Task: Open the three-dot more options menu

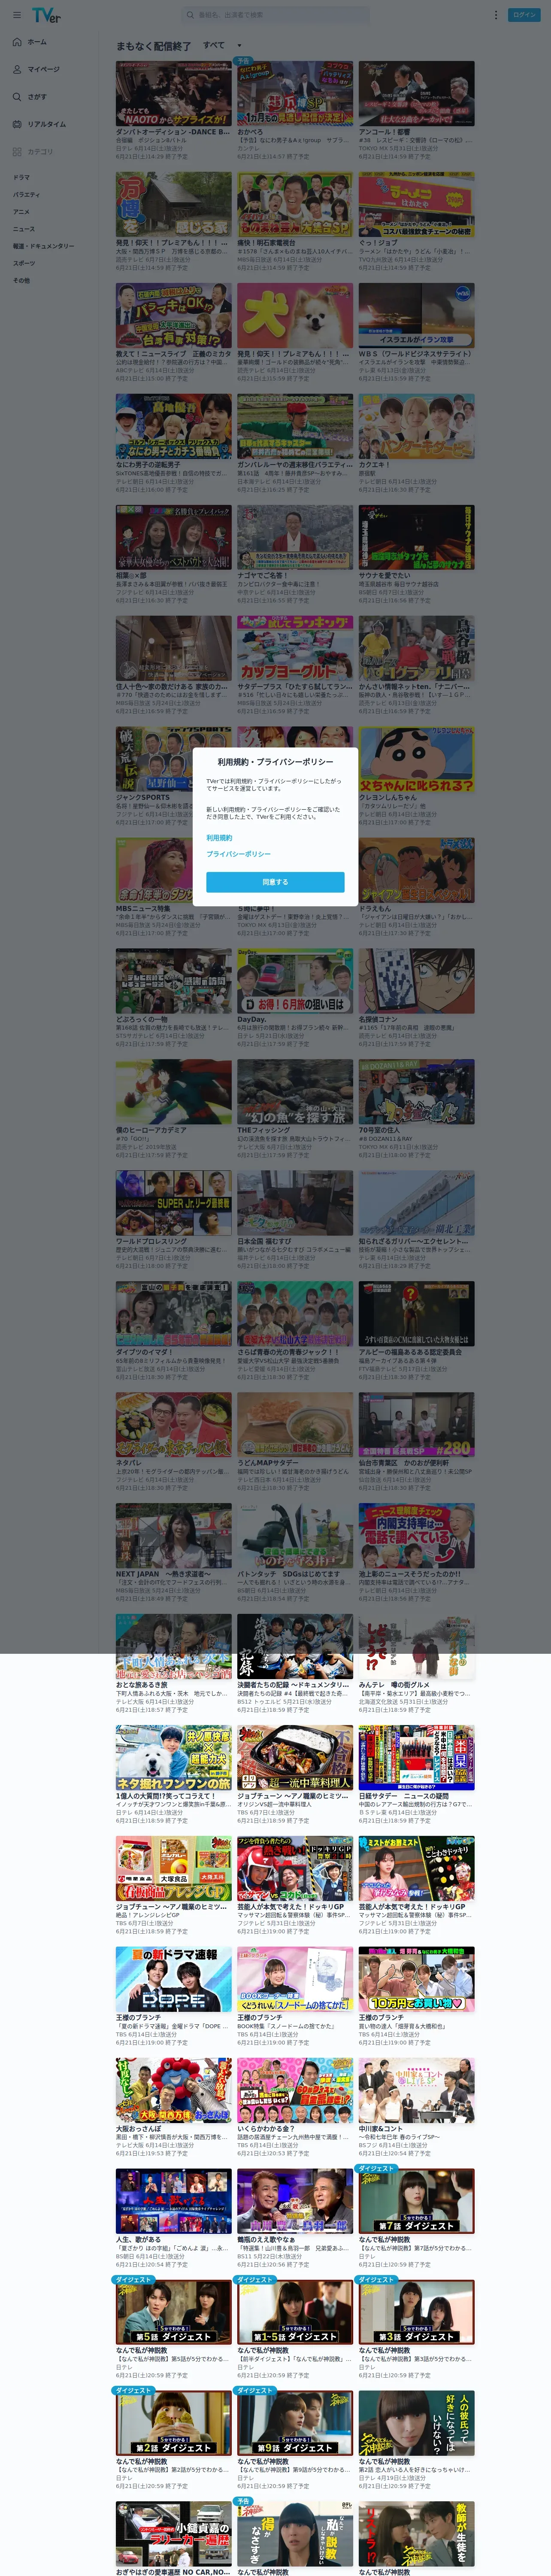Action: (495, 15)
